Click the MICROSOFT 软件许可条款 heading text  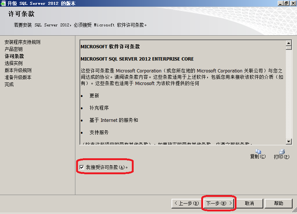(x=110, y=47)
